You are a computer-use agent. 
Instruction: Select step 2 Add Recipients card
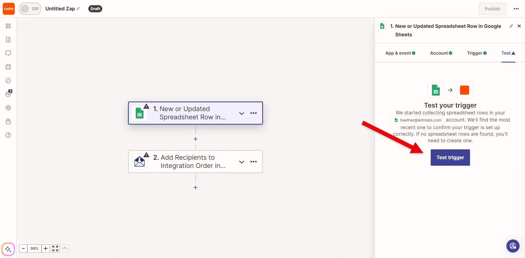tap(195, 162)
